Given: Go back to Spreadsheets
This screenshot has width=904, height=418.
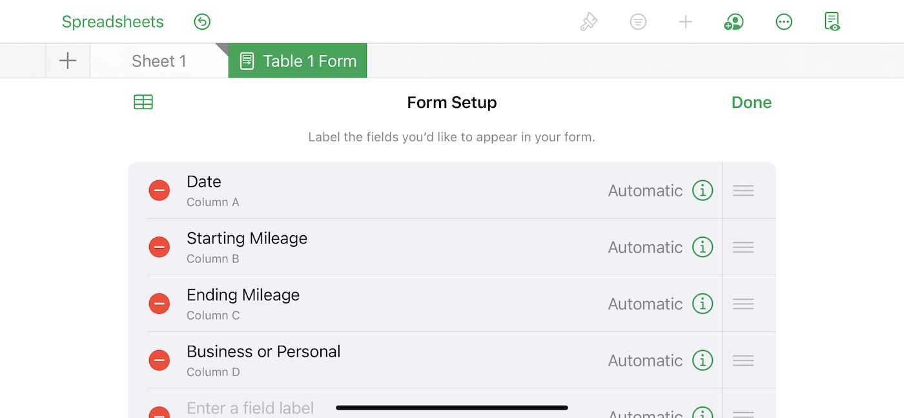Looking at the screenshot, I should tap(113, 22).
